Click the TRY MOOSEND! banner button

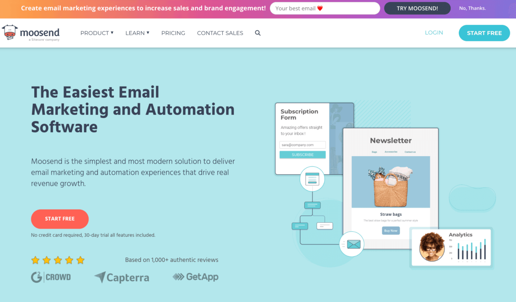coord(417,8)
